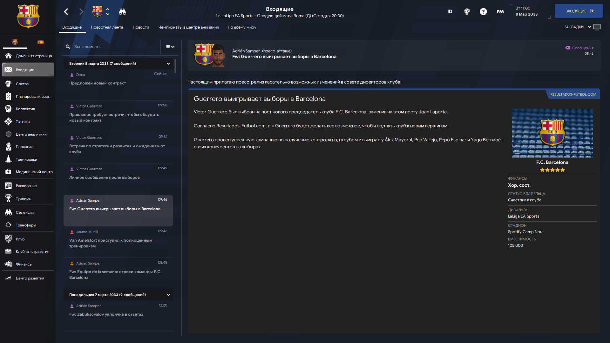This screenshot has width=610, height=343.
Task: Switch to the Новостная лента tab
Action: coord(107,27)
